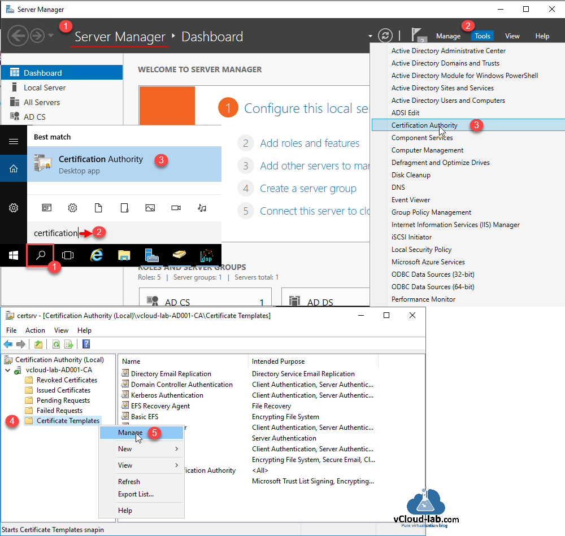Filter search by Music icon
The image size is (565, 536).
[202, 208]
